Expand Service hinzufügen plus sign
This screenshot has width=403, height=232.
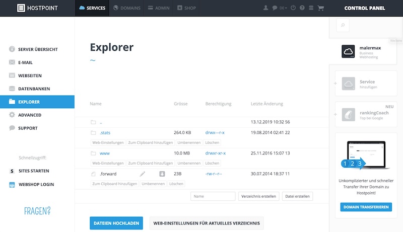point(335,84)
